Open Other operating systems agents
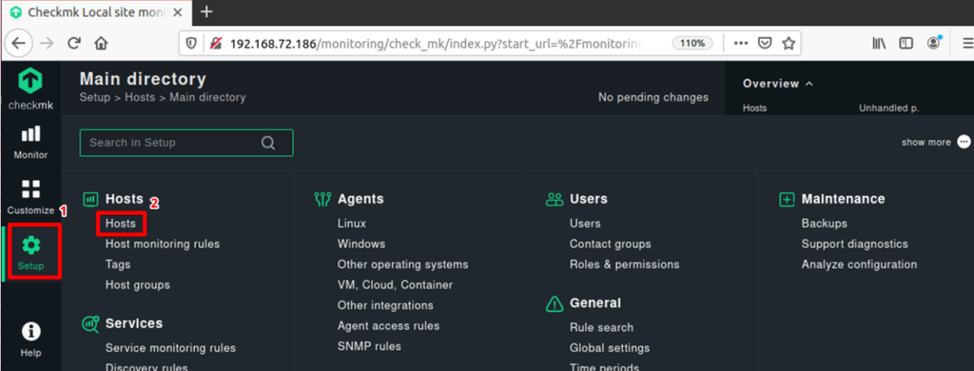The height and width of the screenshot is (371, 974). pos(403,264)
